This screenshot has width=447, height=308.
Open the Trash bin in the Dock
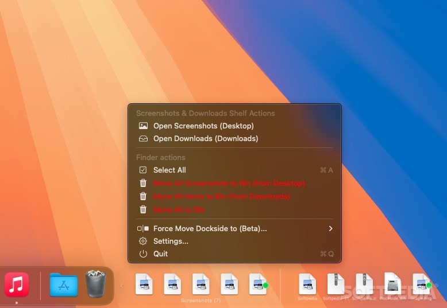(96, 284)
